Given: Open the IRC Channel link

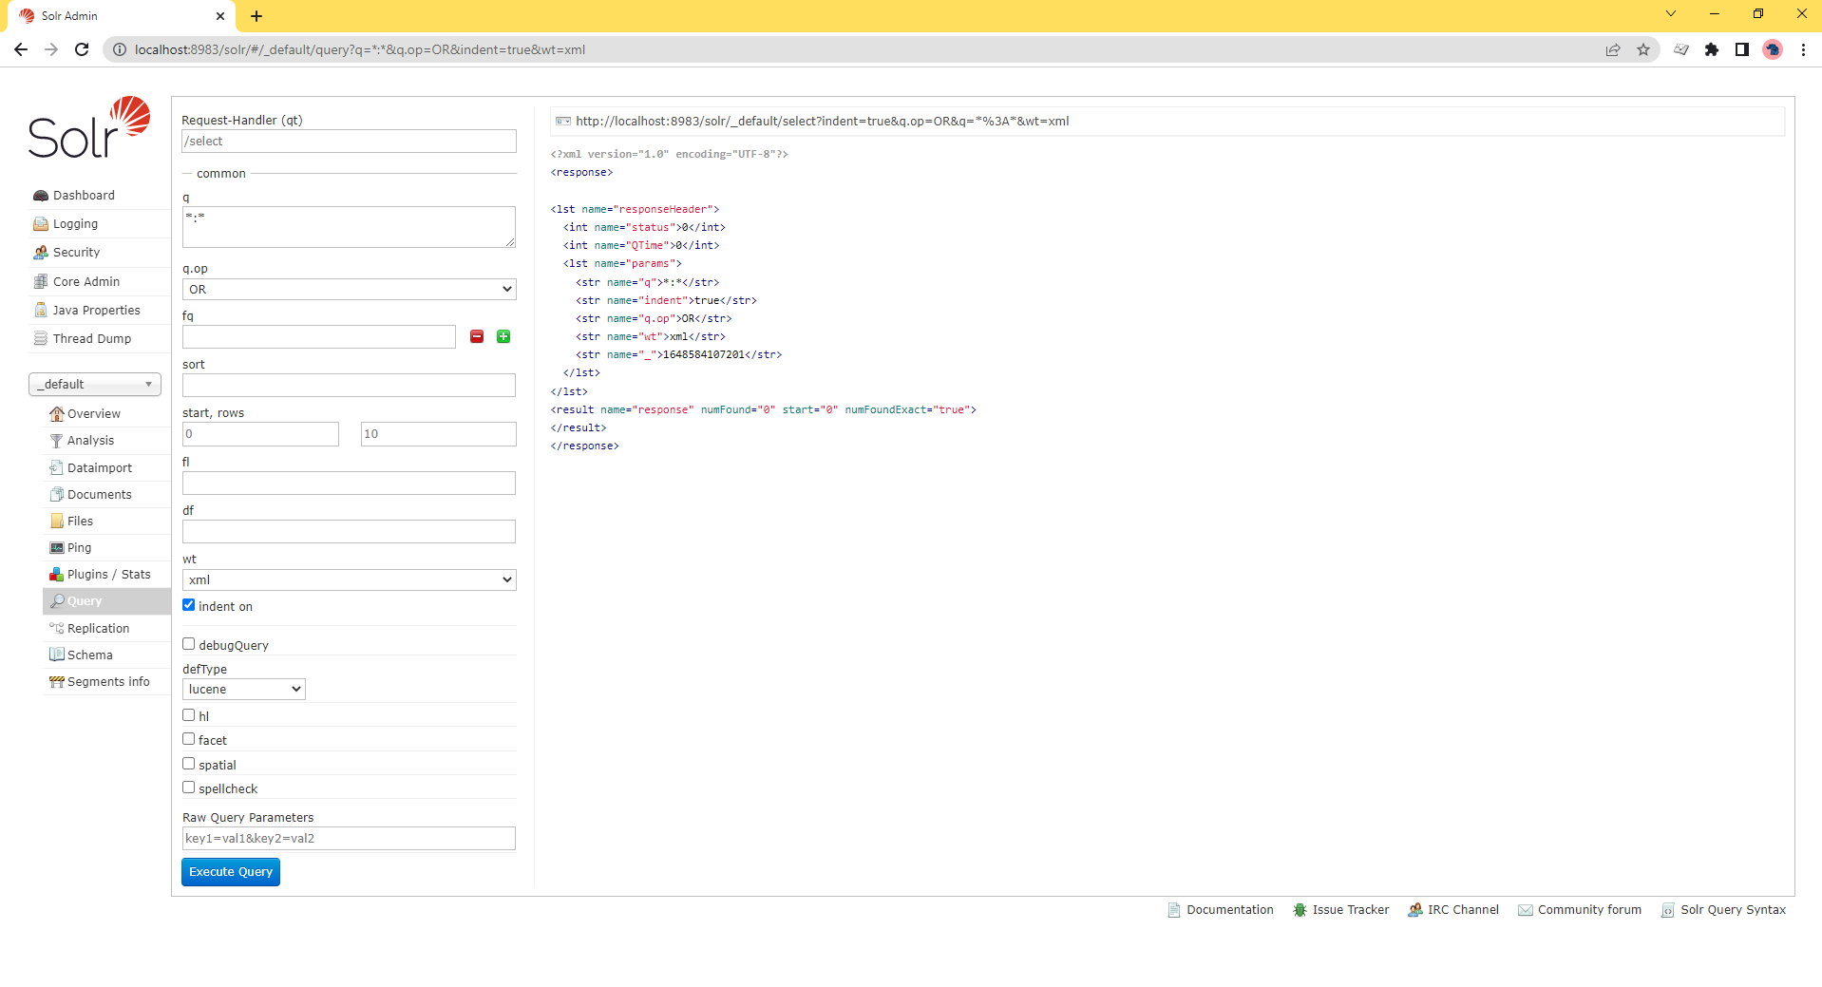Looking at the screenshot, I should coord(1463,910).
